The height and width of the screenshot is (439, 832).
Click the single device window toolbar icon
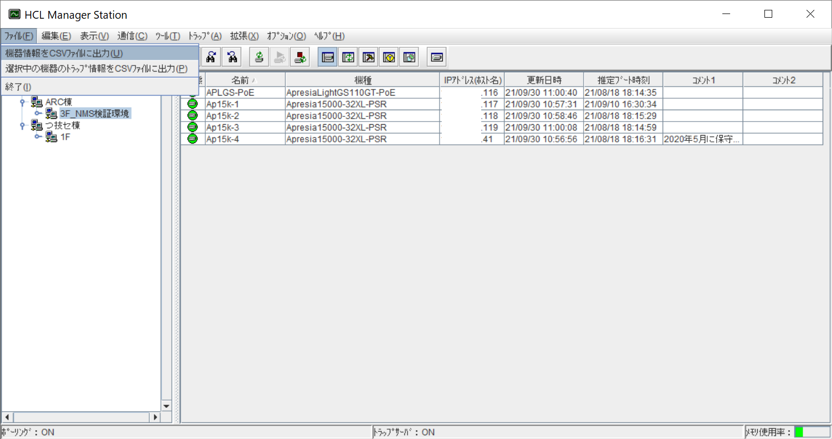click(x=437, y=57)
